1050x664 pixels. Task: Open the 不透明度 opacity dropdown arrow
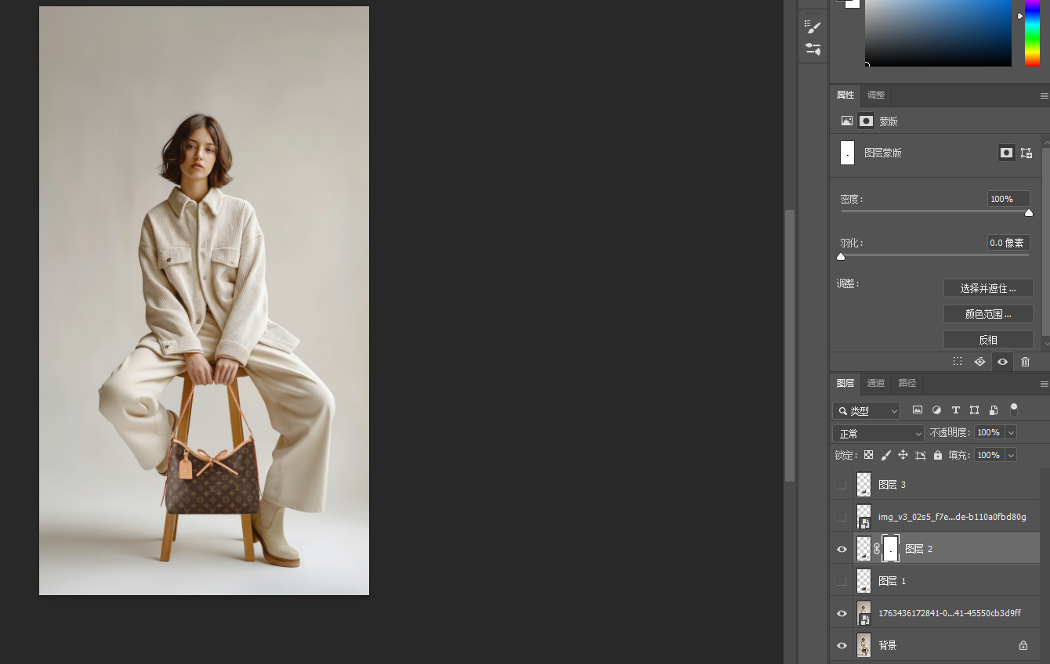coord(1011,433)
